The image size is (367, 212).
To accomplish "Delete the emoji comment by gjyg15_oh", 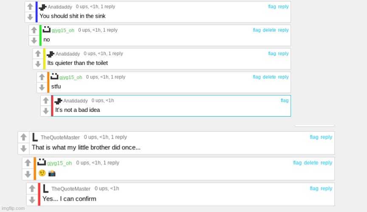I will [x=311, y=163].
